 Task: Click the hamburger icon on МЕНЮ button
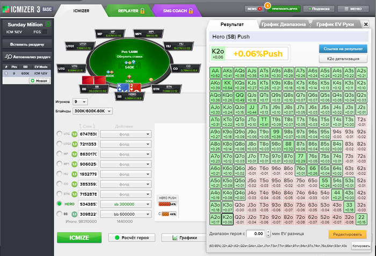point(346,9)
